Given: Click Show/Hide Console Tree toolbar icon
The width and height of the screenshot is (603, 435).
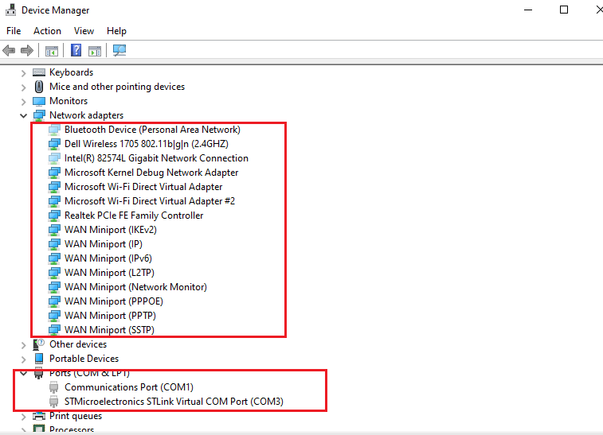Looking at the screenshot, I should coord(52,51).
